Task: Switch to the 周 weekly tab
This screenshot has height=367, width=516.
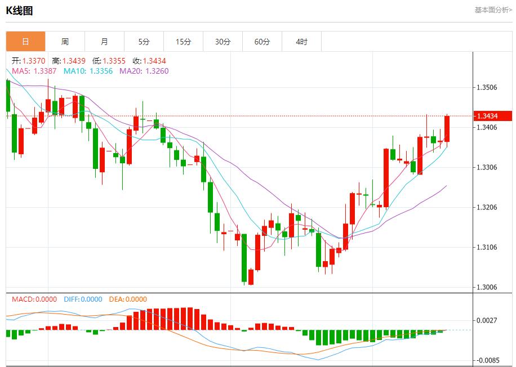Action: 65,42
